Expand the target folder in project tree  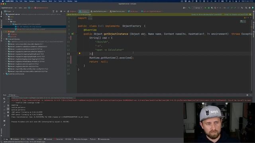(6, 32)
